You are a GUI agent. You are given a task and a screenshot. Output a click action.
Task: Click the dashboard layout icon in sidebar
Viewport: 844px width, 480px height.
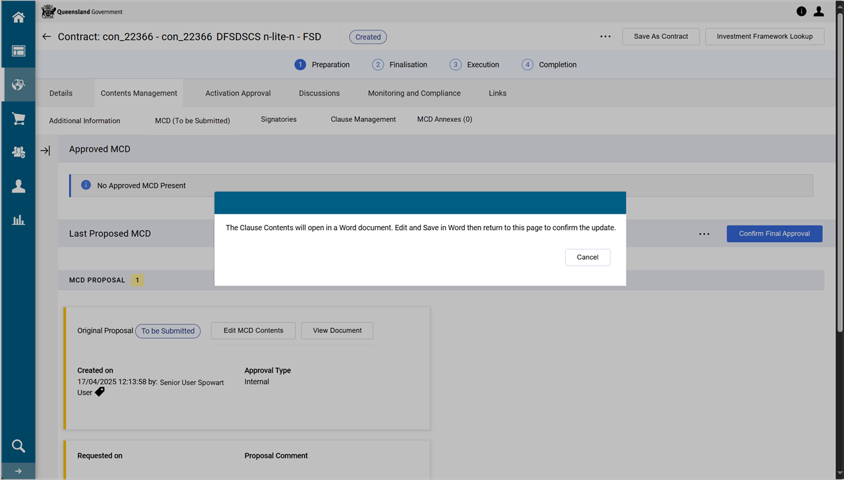pyautogui.click(x=18, y=51)
